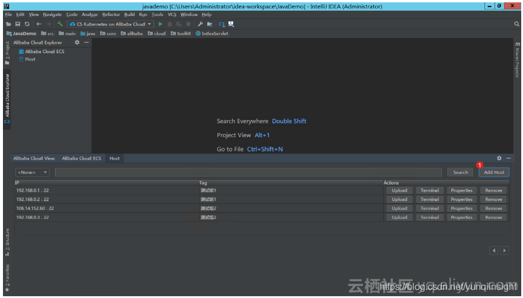523x298 pixels.
Task: Switch to the Alibaba Cloud ECS bottom tab
Action: tap(81, 158)
